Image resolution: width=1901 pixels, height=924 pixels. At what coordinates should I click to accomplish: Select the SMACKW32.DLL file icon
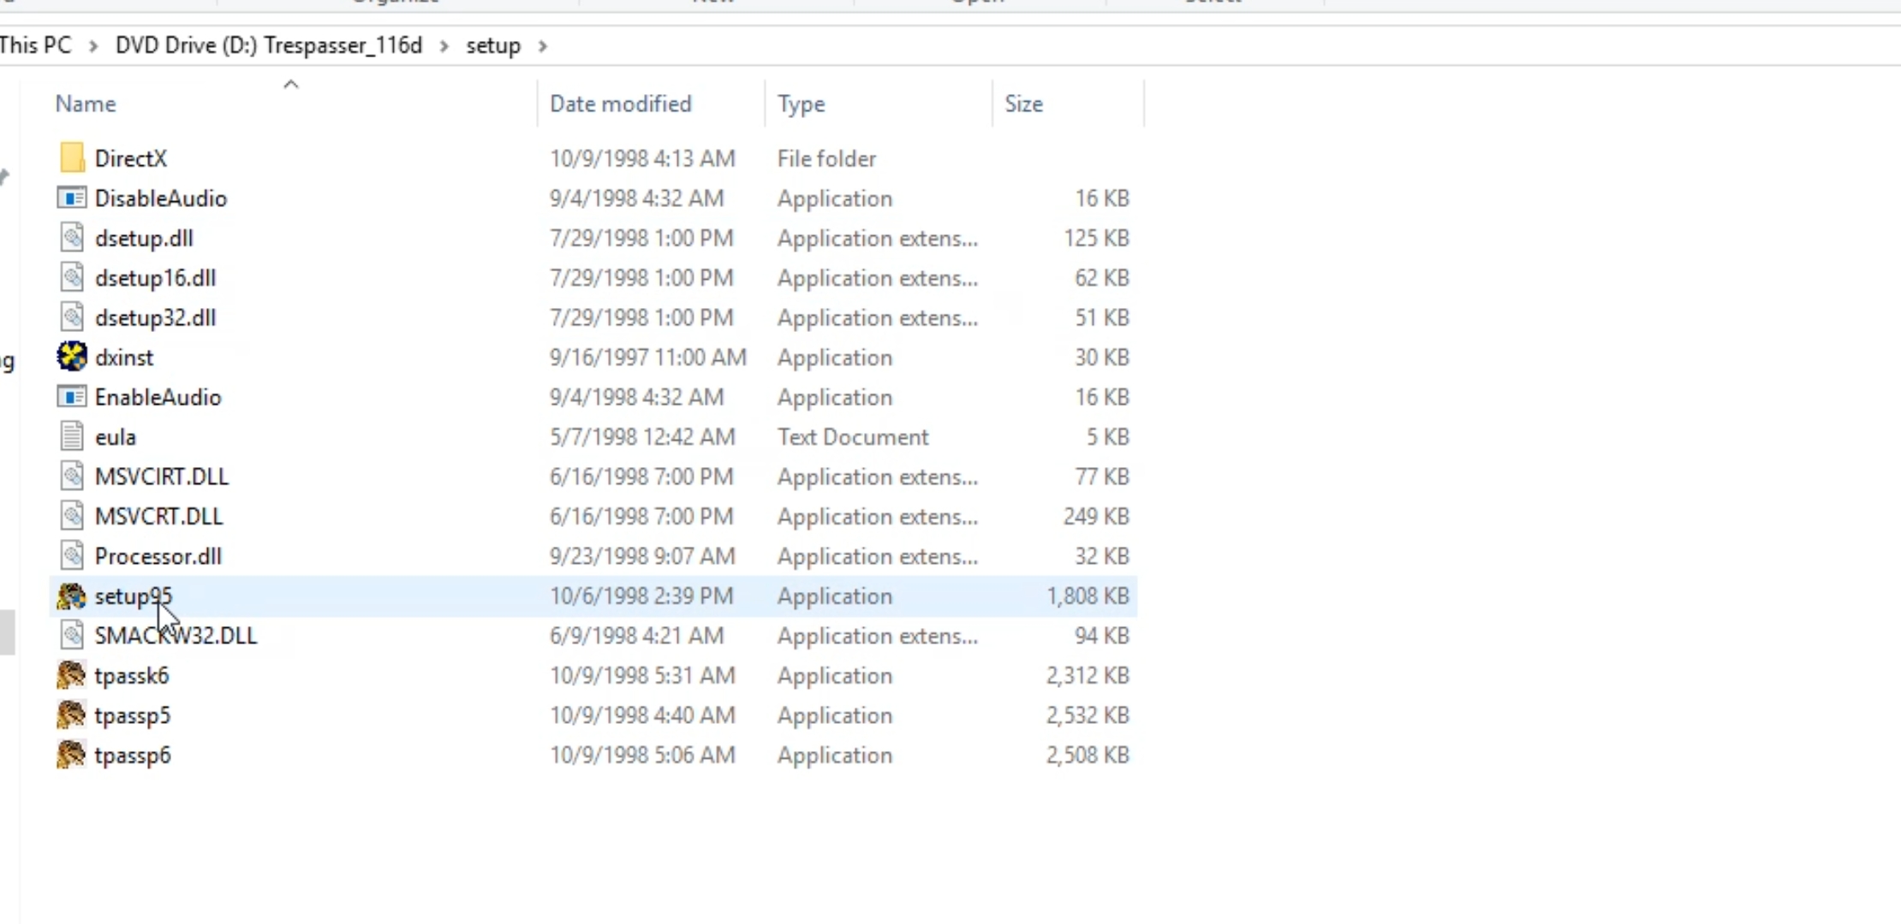click(x=72, y=636)
